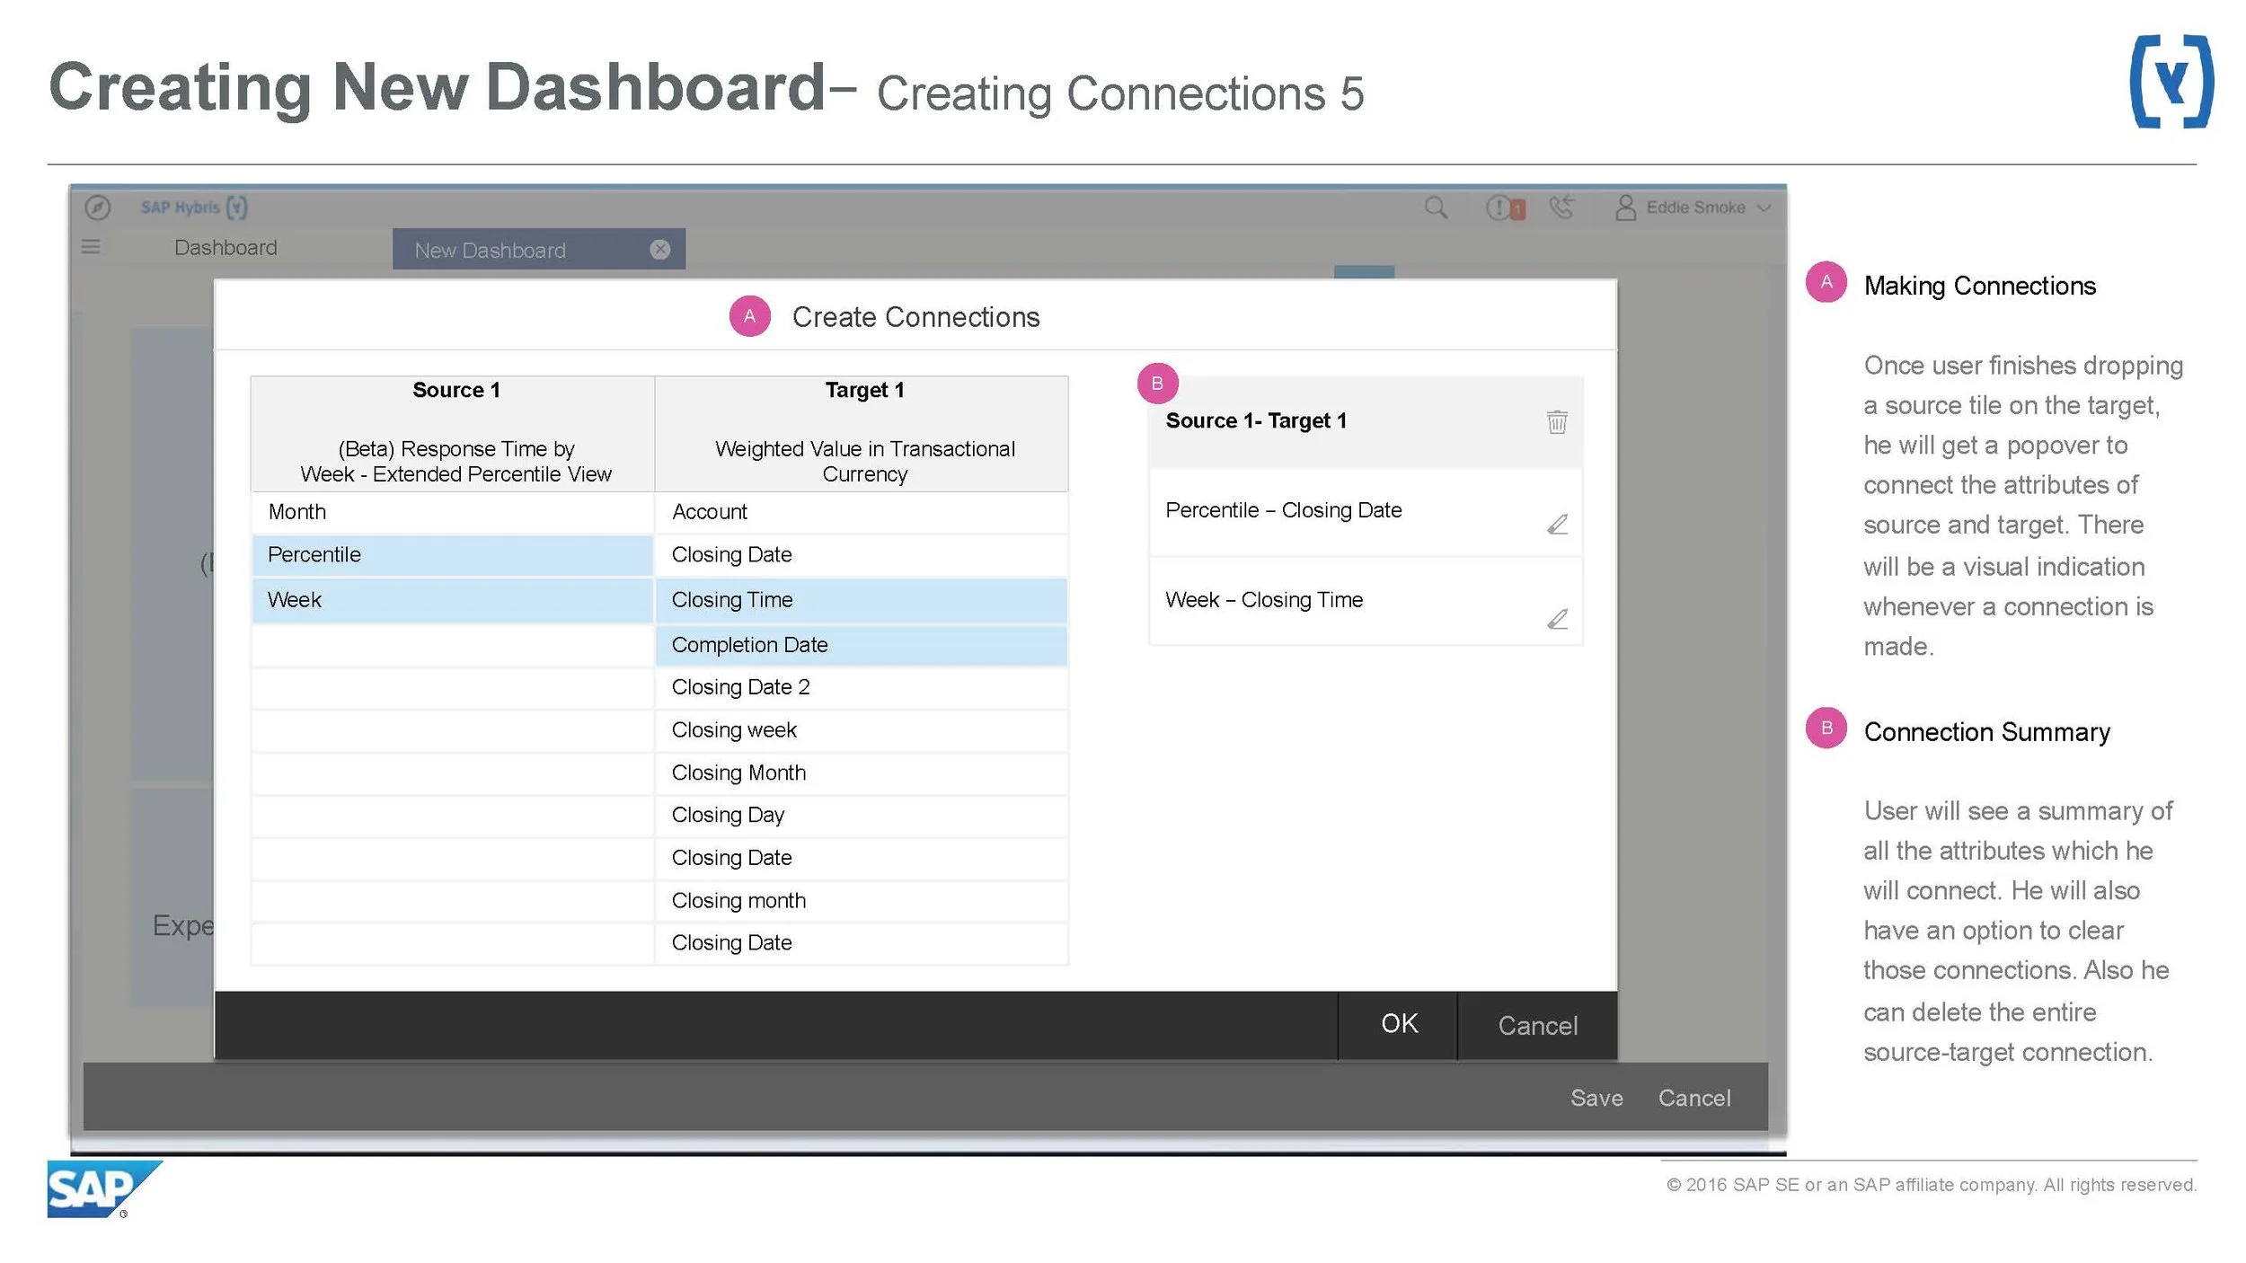Screen dimensions: 2246x1263
Task: Click Cancel in the dashboard footer
Action: (1694, 1098)
